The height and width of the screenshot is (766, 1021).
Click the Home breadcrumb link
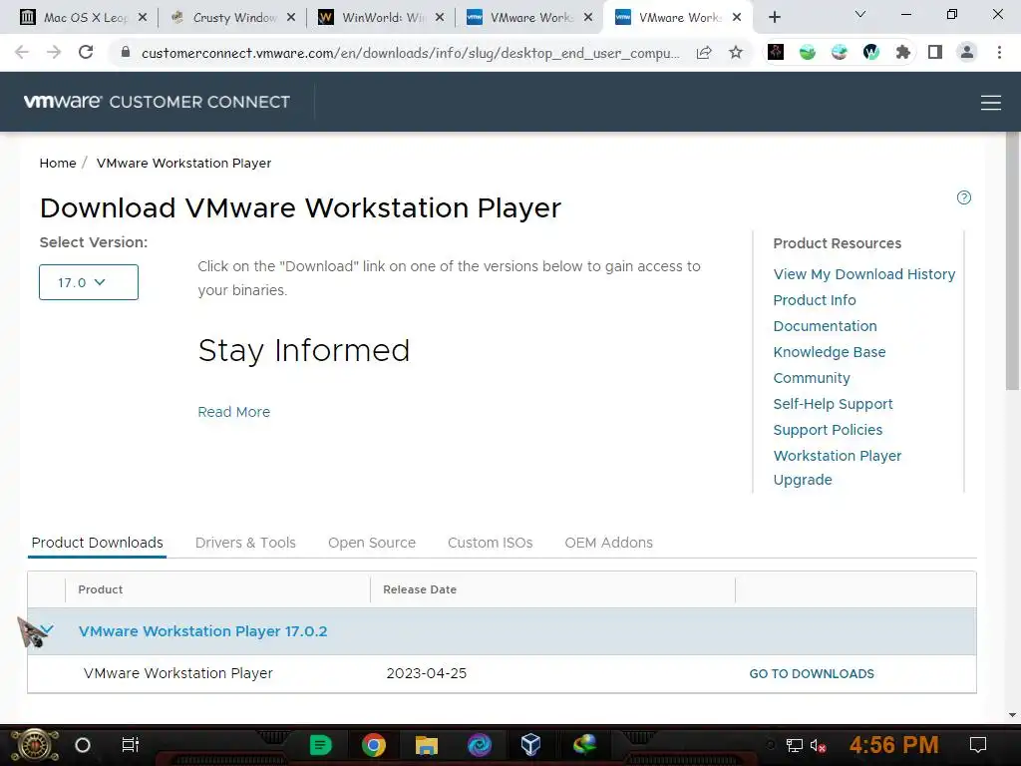[x=58, y=163]
